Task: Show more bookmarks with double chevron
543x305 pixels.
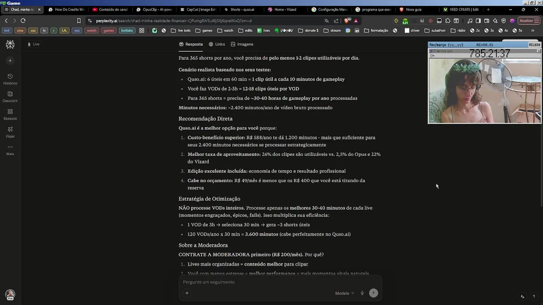Action: pyautogui.click(x=533, y=30)
